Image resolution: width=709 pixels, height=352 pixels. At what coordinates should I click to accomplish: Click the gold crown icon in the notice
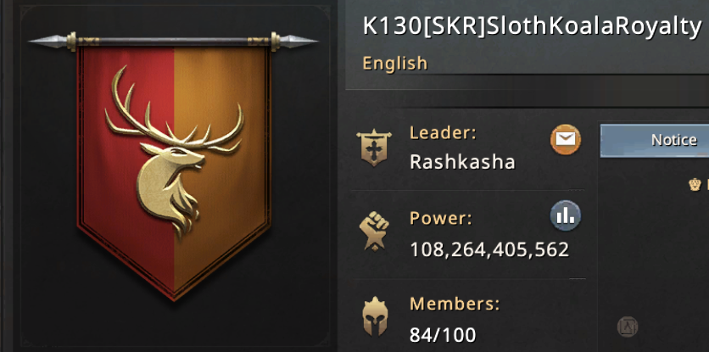coord(695,185)
